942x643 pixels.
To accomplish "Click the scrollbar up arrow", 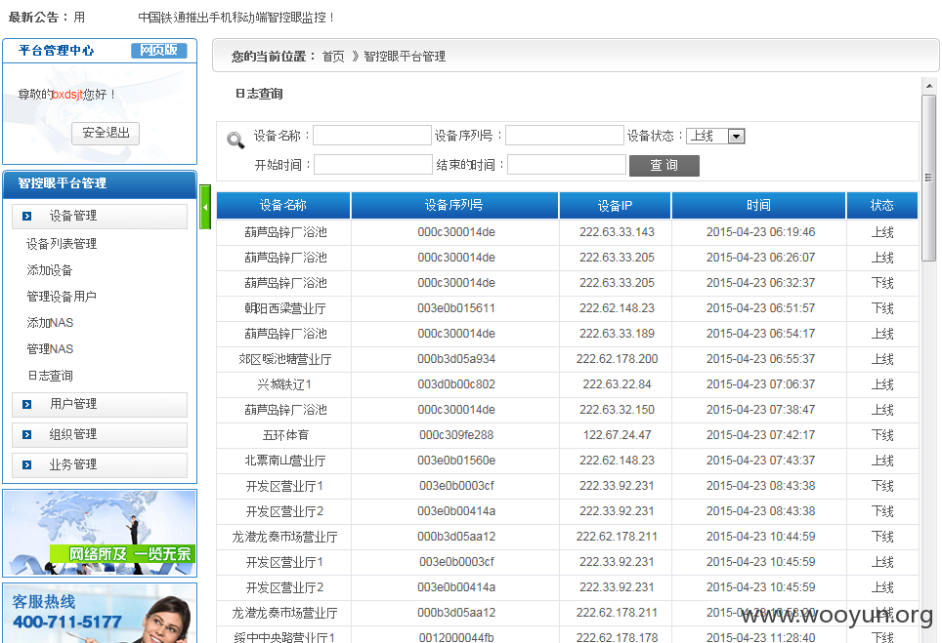I will (x=928, y=86).
